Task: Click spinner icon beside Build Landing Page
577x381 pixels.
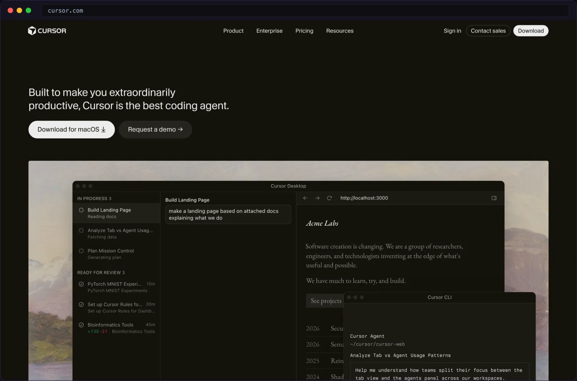Action: (81, 210)
